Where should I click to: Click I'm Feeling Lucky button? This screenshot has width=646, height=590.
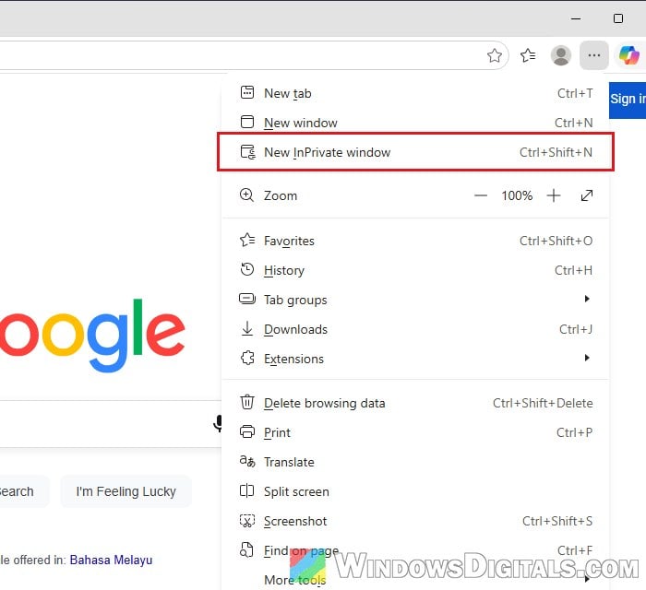tap(126, 491)
